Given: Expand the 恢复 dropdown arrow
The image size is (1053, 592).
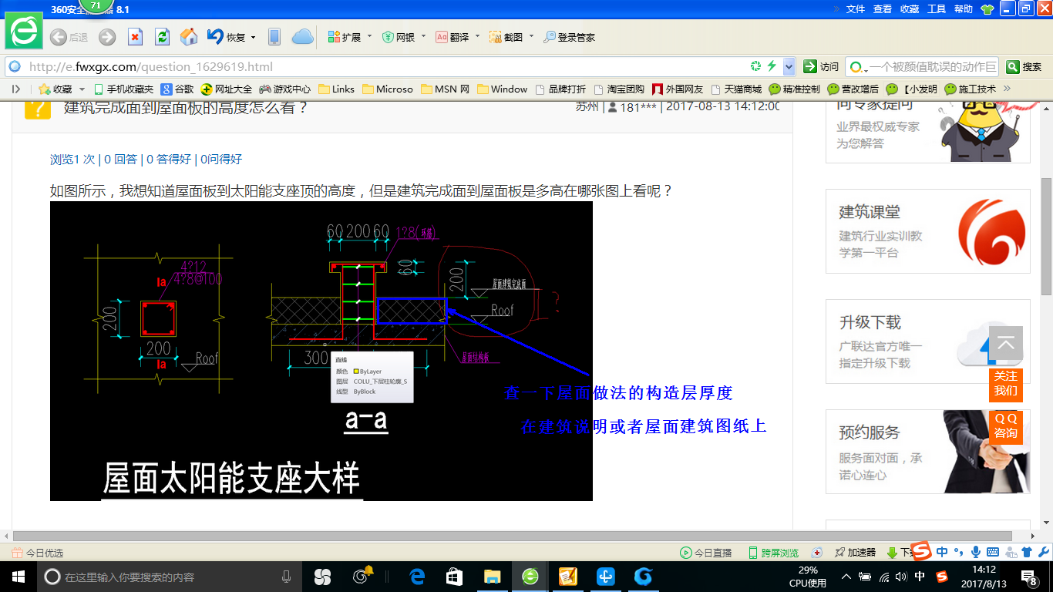Looking at the screenshot, I should (253, 37).
